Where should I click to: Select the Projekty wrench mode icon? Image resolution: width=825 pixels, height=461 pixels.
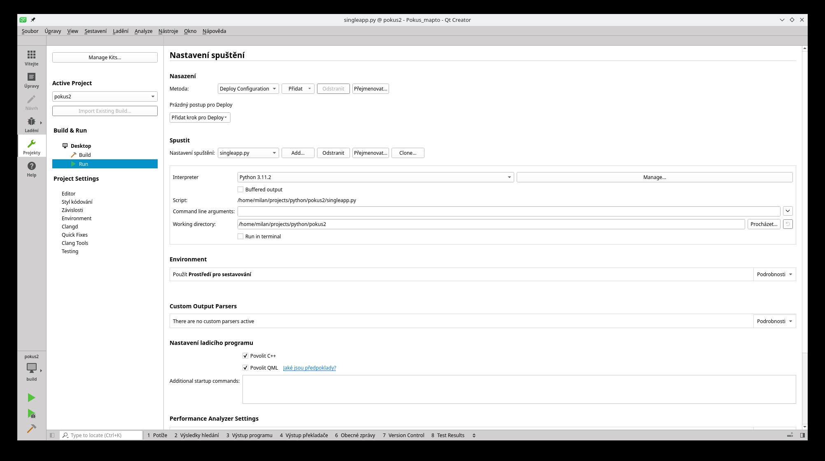31,147
